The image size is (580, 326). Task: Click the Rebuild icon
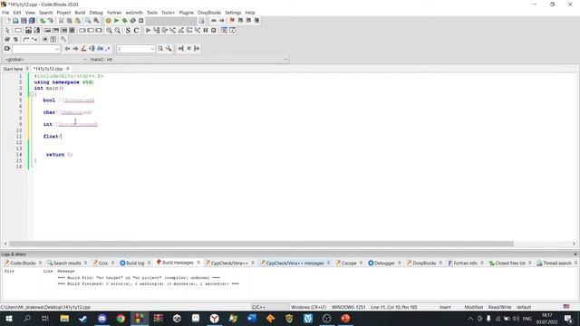coord(133,21)
